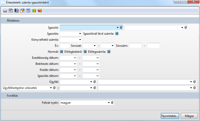
Task: Click the document with gear toolbar icon
Action: pos(11,11)
